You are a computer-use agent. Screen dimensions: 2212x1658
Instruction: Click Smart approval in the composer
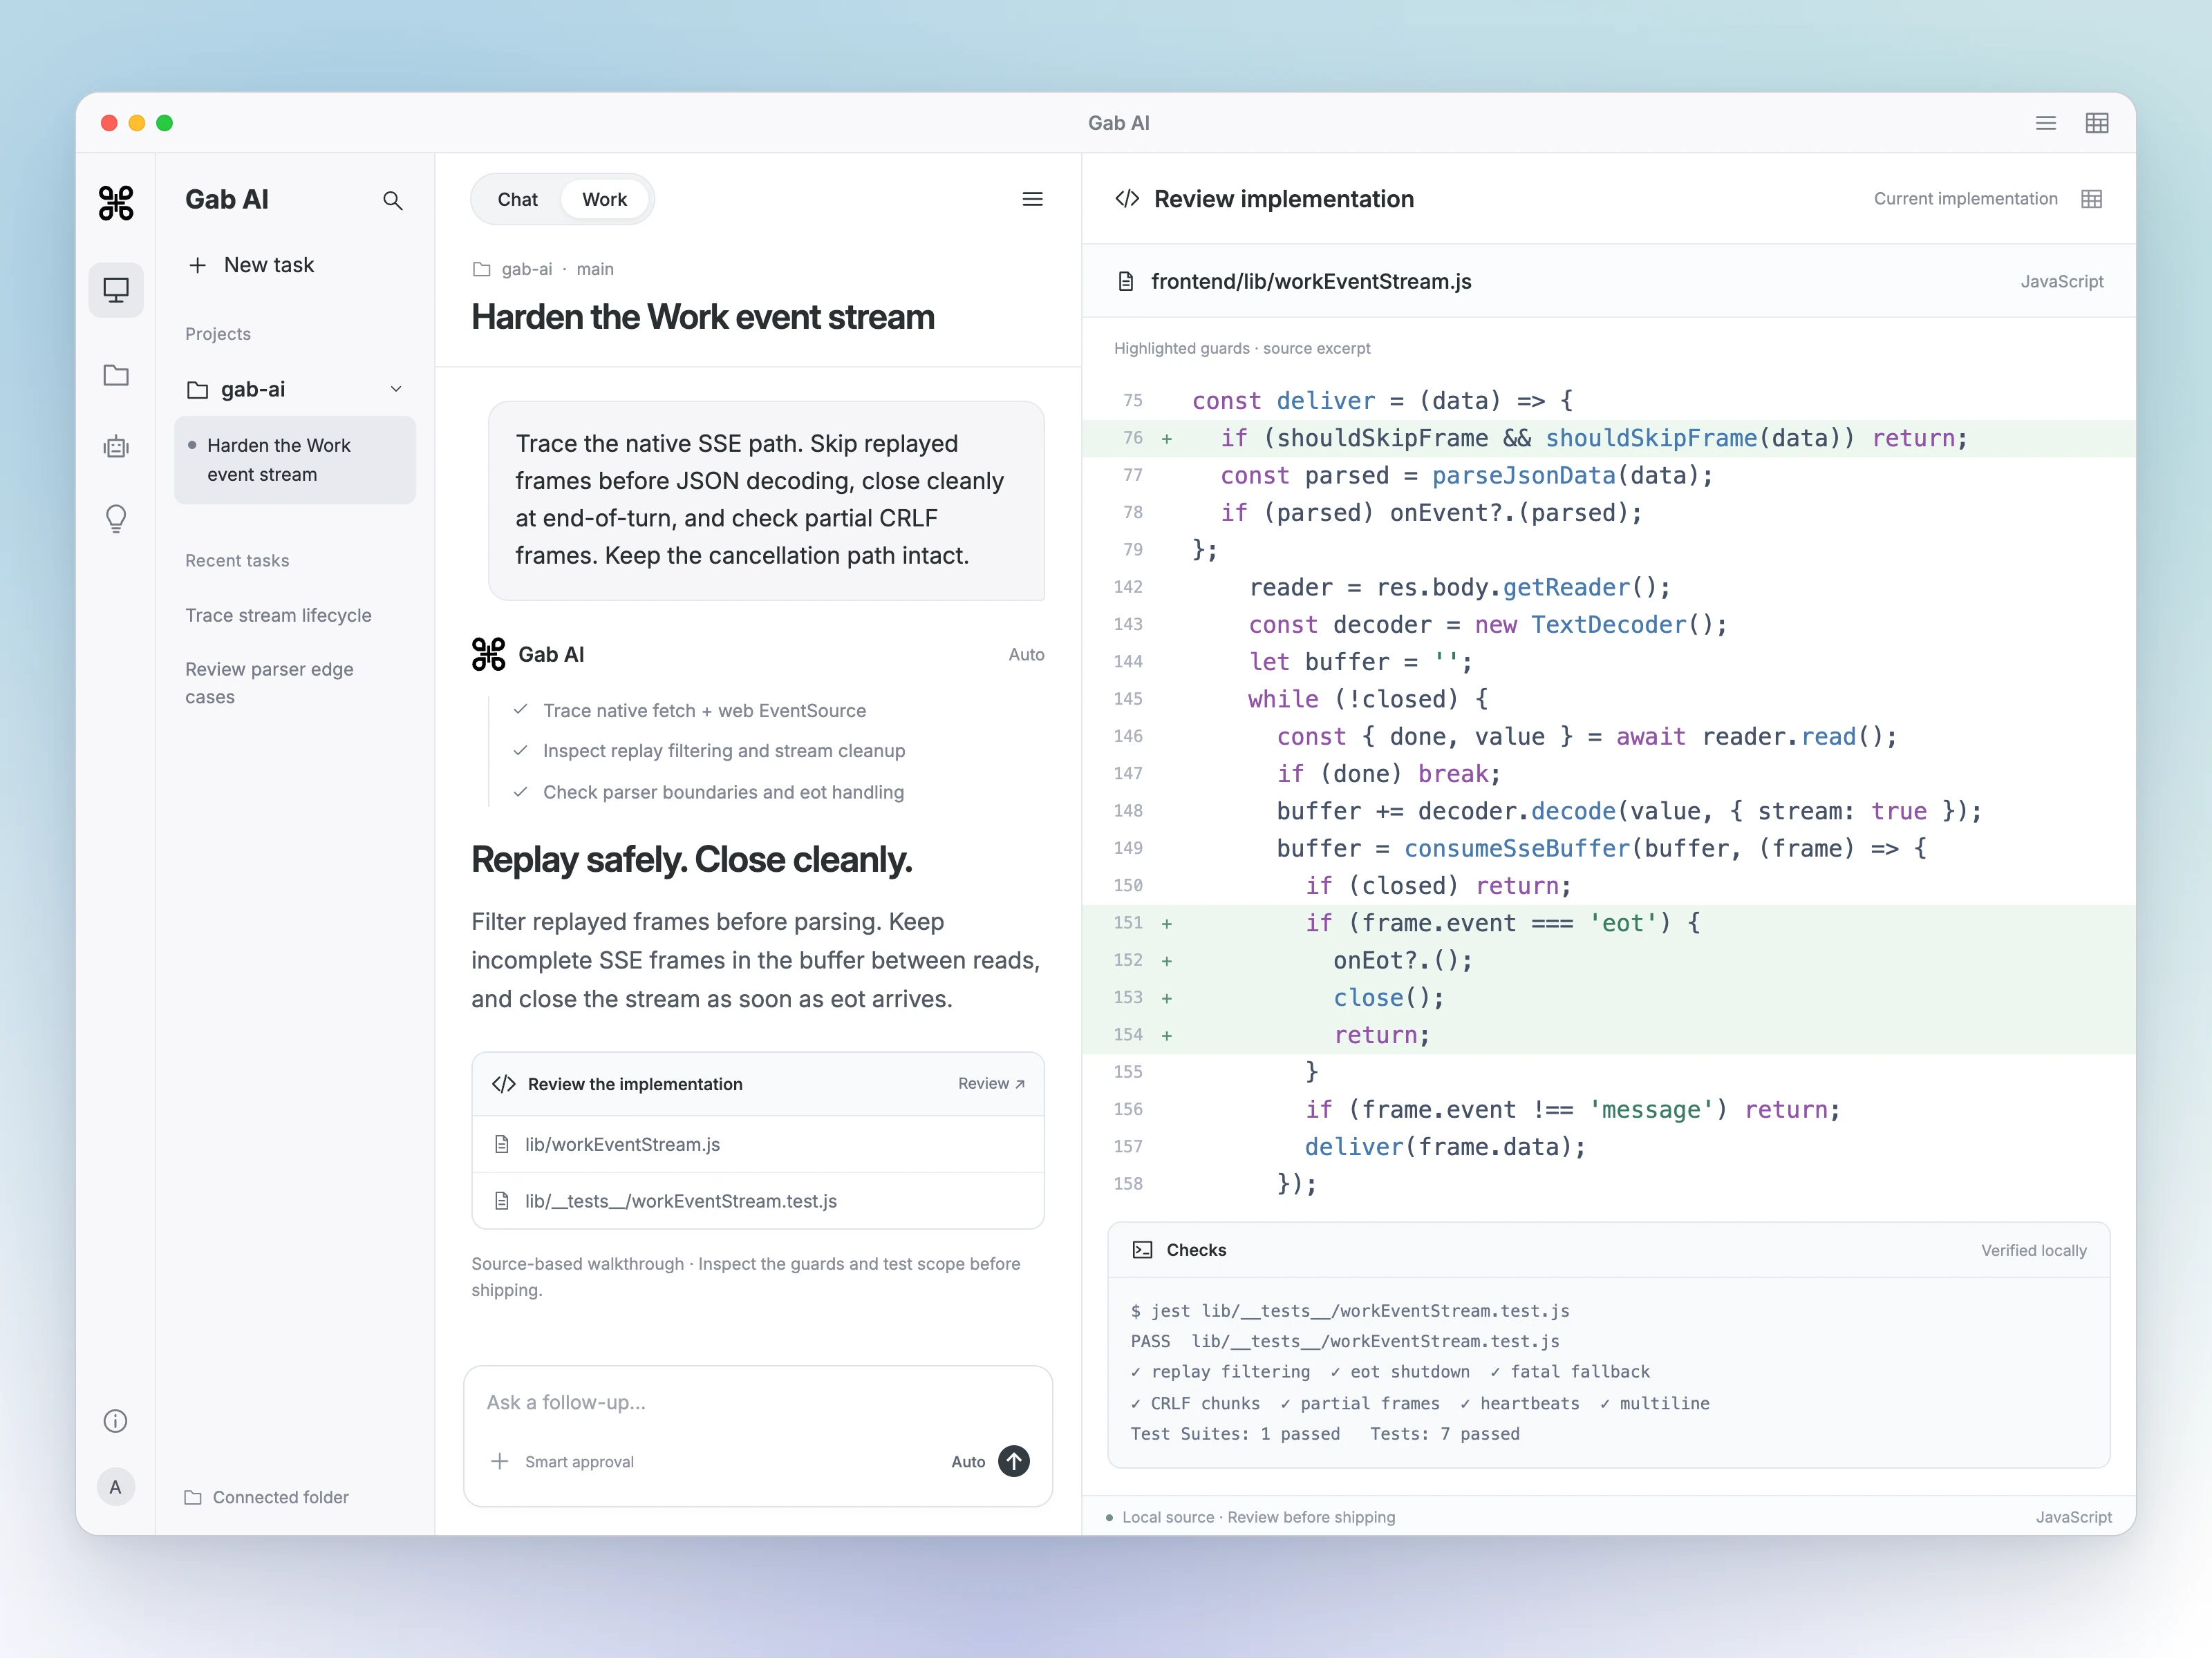(579, 1461)
